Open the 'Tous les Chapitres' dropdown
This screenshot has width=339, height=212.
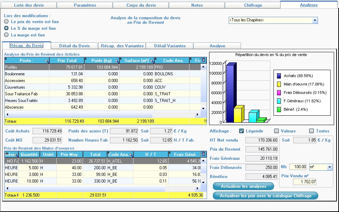[315, 20]
